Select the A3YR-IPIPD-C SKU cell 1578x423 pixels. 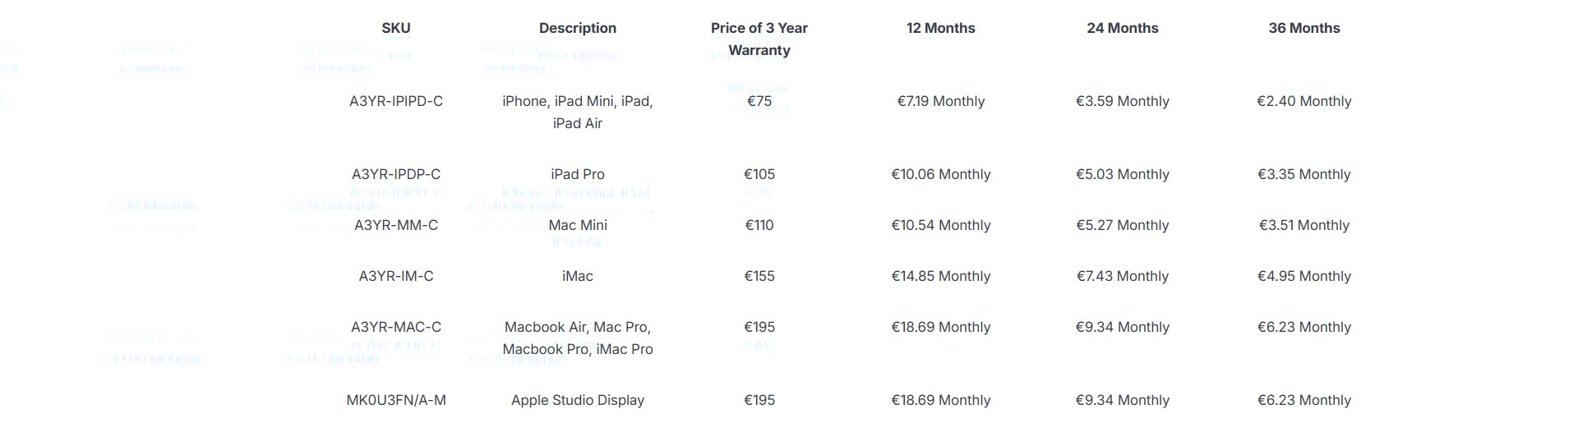point(395,101)
